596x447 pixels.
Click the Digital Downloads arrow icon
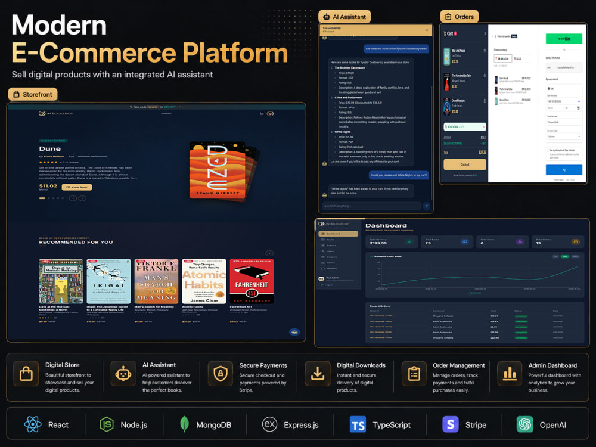point(318,374)
